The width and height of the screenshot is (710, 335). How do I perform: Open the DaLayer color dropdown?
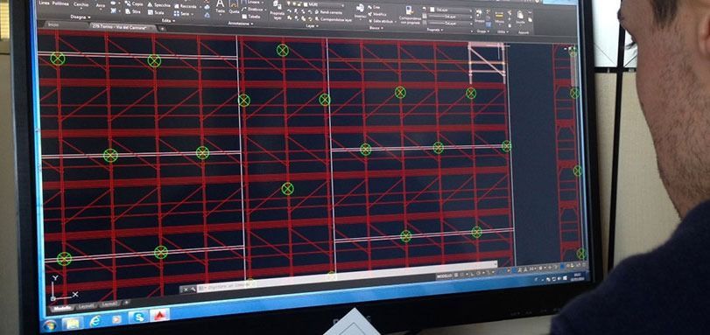pyautogui.click(x=451, y=10)
